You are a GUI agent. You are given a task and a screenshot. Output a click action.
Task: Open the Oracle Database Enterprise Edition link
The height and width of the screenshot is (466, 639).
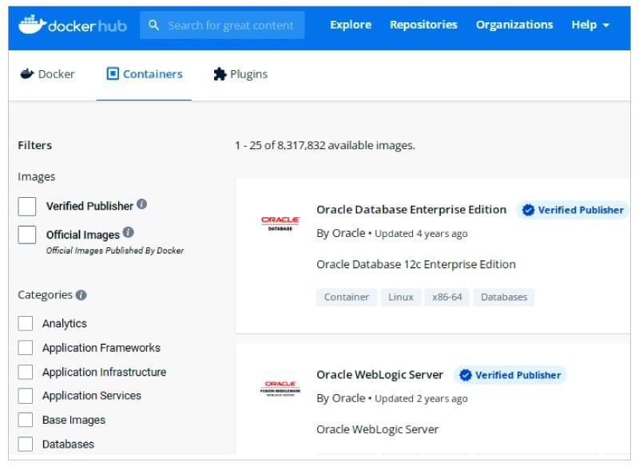pyautogui.click(x=411, y=210)
